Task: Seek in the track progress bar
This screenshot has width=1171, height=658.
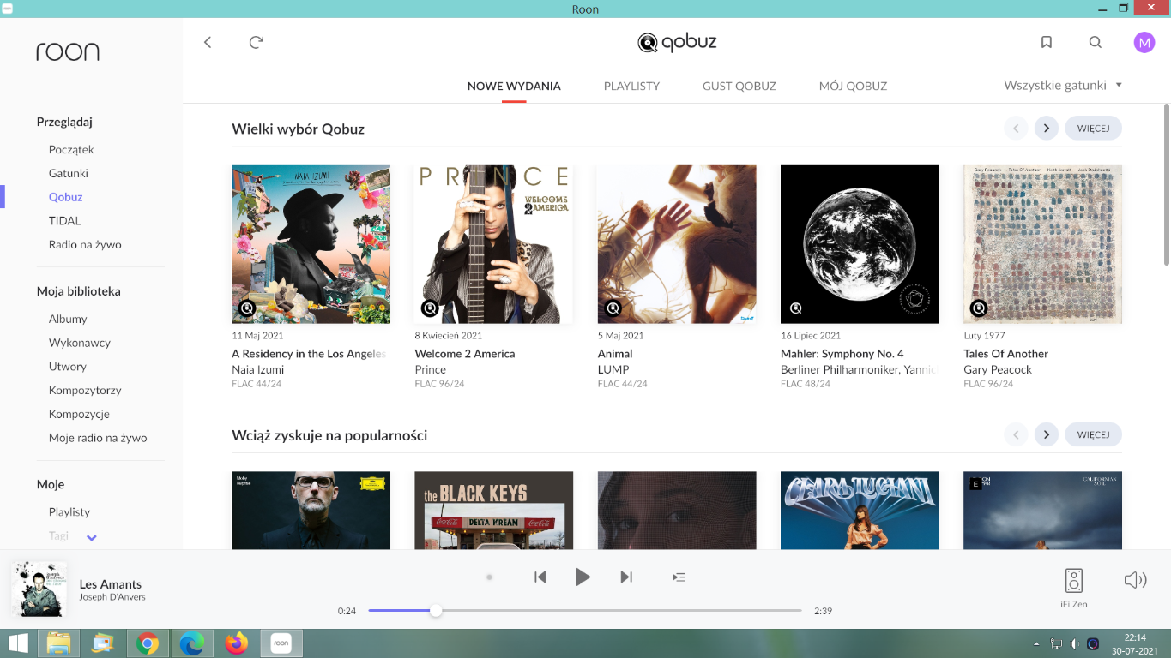Action: pyautogui.click(x=585, y=611)
